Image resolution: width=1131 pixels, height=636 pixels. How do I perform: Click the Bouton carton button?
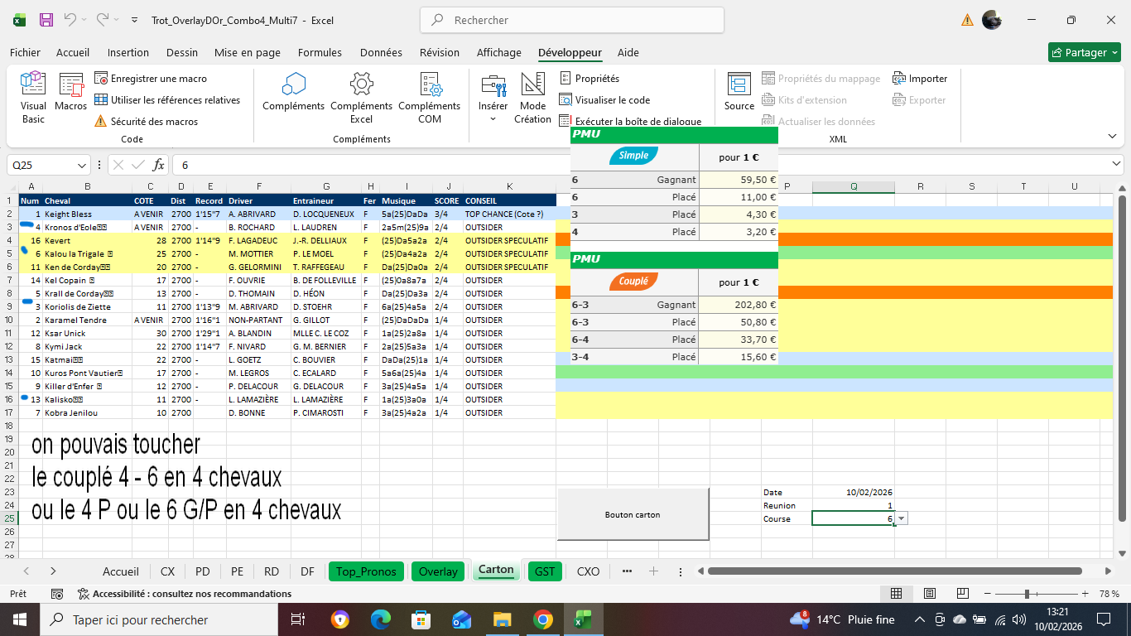pos(633,514)
